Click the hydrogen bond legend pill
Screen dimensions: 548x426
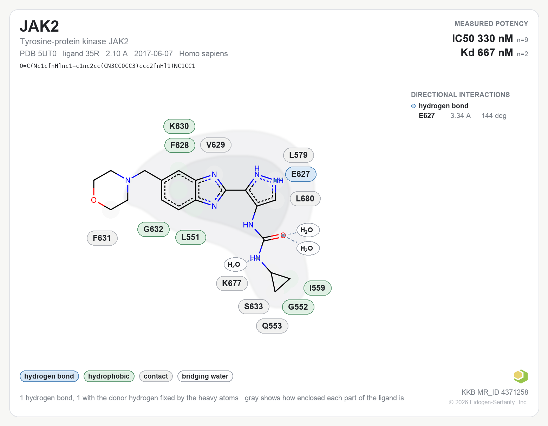49,376
